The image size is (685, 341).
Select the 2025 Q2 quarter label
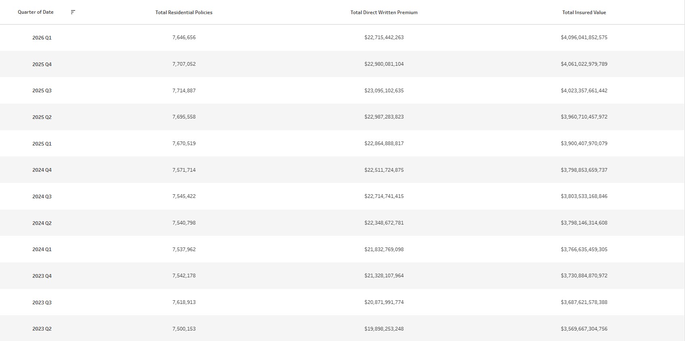[x=42, y=117]
